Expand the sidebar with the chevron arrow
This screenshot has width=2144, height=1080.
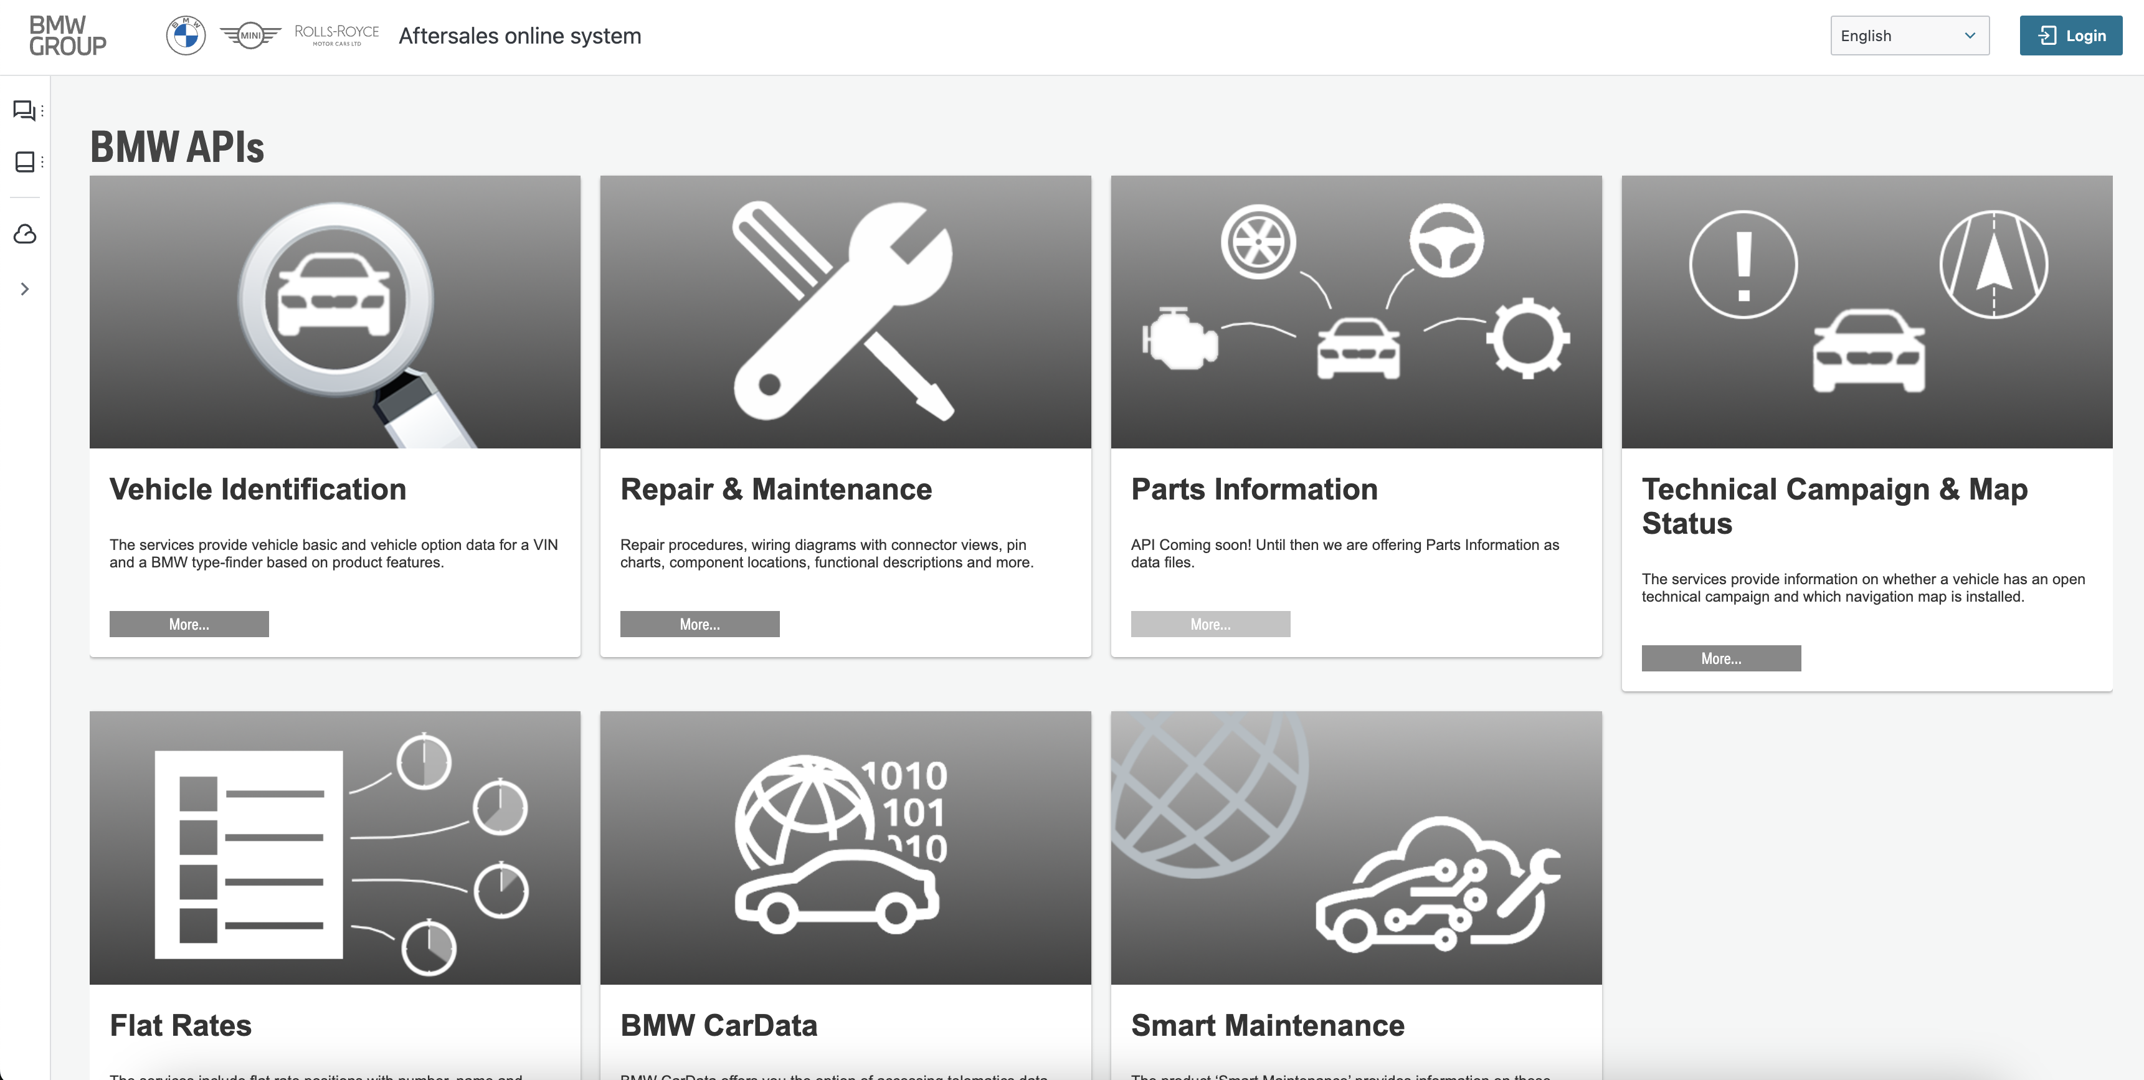click(25, 289)
